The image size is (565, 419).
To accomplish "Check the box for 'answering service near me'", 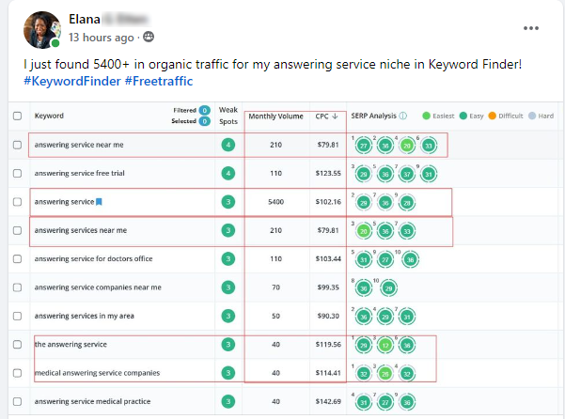I will [x=18, y=145].
